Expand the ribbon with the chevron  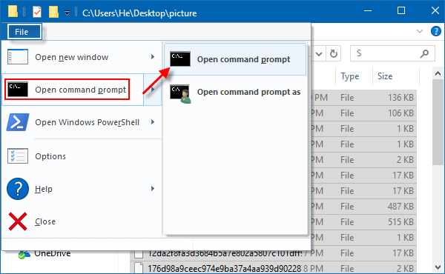(420, 31)
